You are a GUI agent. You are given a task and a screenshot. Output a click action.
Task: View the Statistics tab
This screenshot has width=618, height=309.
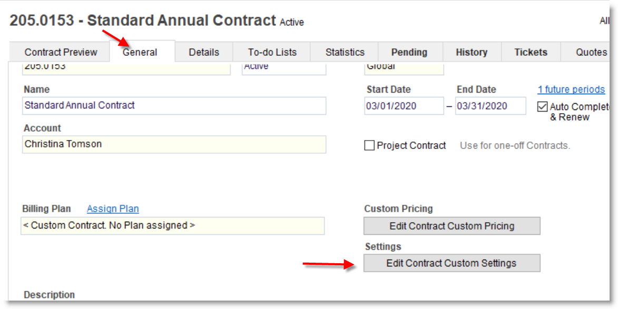coord(345,52)
